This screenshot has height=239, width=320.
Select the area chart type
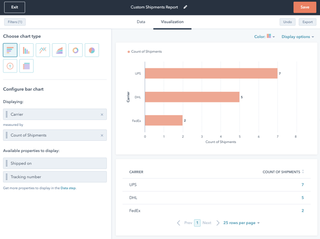point(59,50)
